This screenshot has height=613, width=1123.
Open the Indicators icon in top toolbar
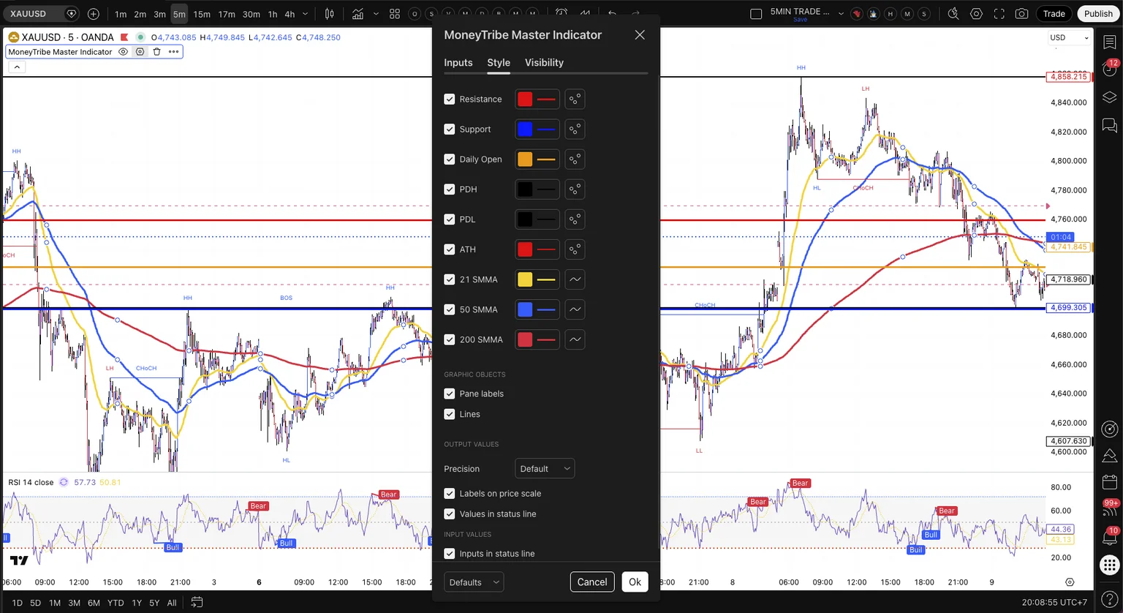[x=358, y=14]
